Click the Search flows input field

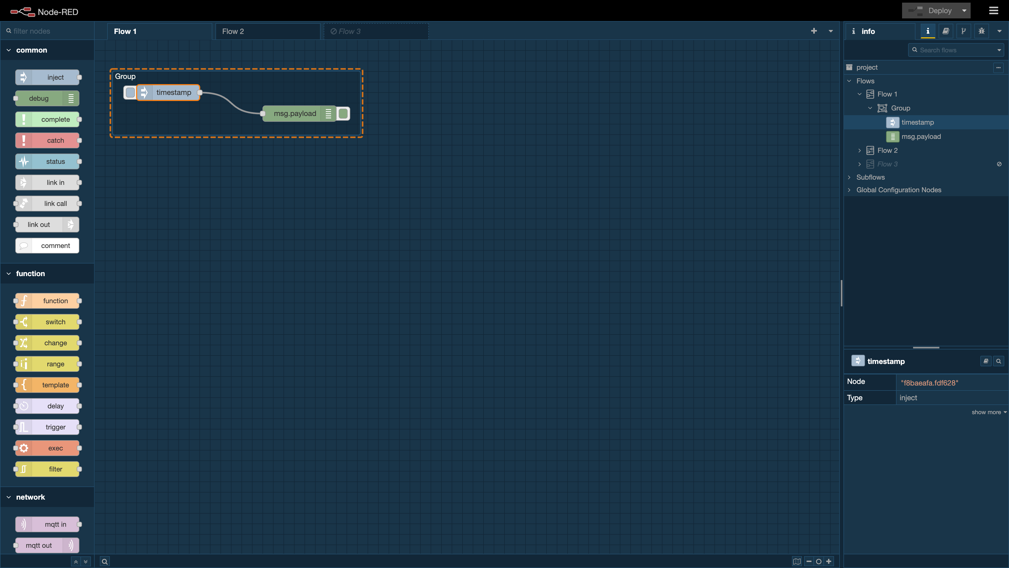tap(956, 50)
